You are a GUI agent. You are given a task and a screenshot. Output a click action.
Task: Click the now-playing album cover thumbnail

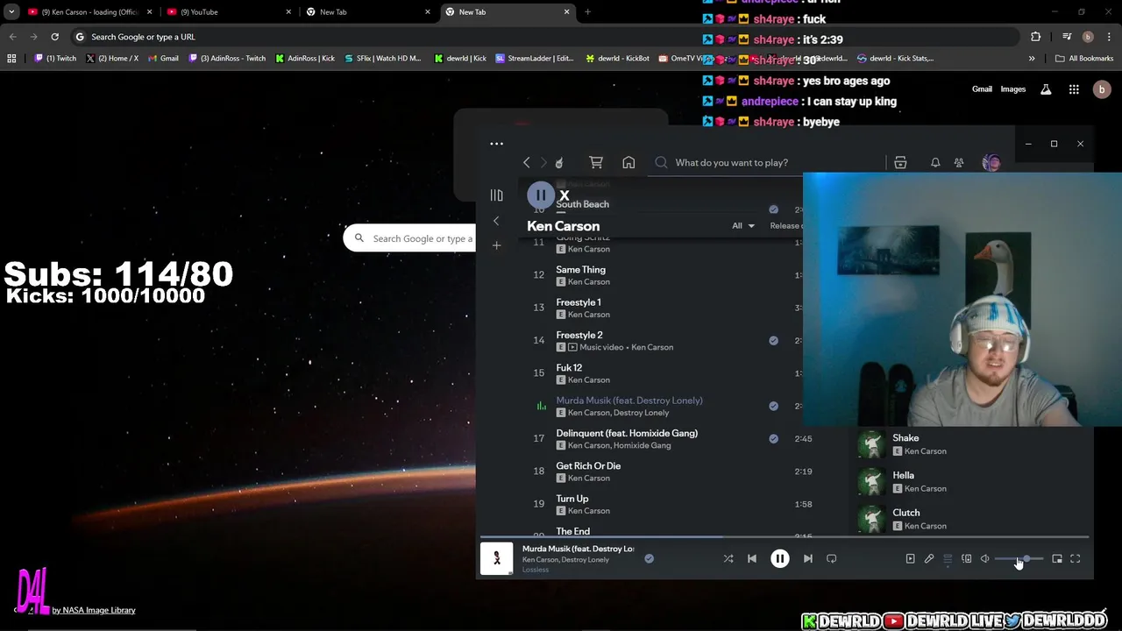pos(497,558)
